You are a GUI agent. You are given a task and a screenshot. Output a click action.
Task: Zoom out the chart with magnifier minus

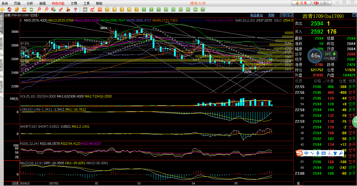click(x=46, y=9)
